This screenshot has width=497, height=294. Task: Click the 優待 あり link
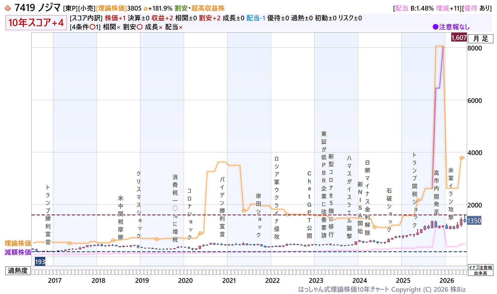[x=478, y=8]
